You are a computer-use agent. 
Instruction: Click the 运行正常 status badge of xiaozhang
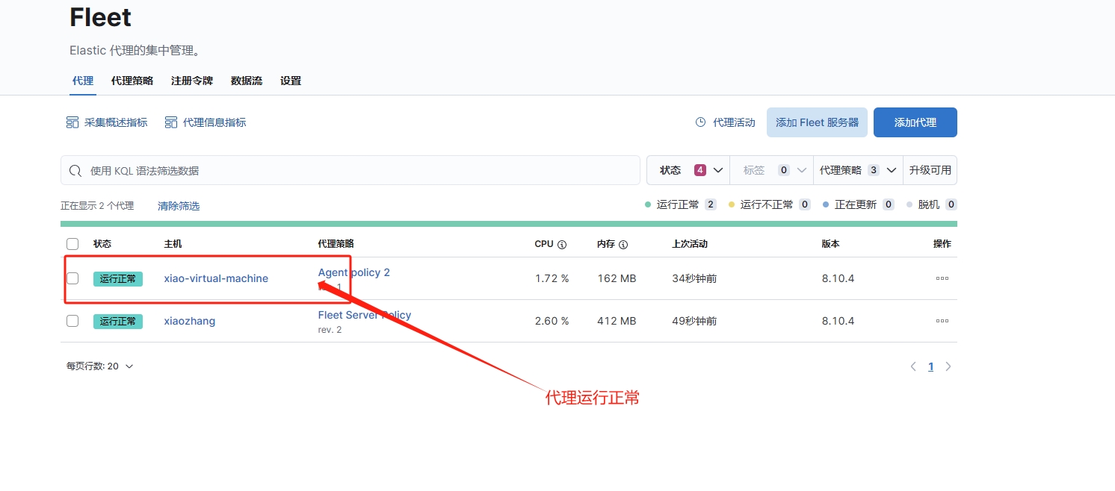click(118, 321)
